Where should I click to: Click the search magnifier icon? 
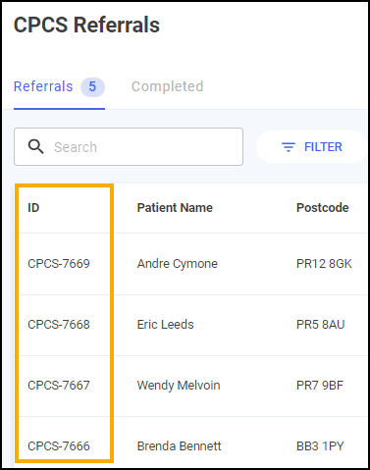pos(35,146)
